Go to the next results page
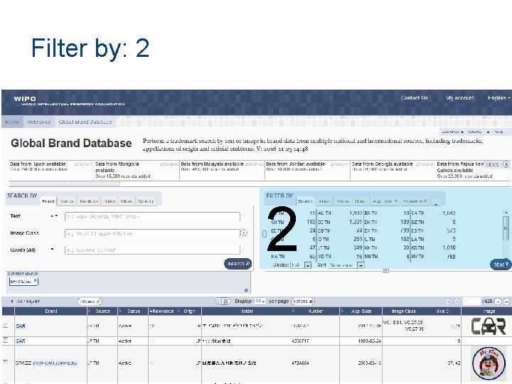 coord(498,302)
